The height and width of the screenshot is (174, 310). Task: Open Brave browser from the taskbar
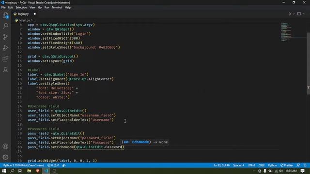[38, 171]
